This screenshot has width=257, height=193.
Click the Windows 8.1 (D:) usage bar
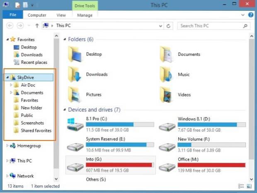coord(212,124)
